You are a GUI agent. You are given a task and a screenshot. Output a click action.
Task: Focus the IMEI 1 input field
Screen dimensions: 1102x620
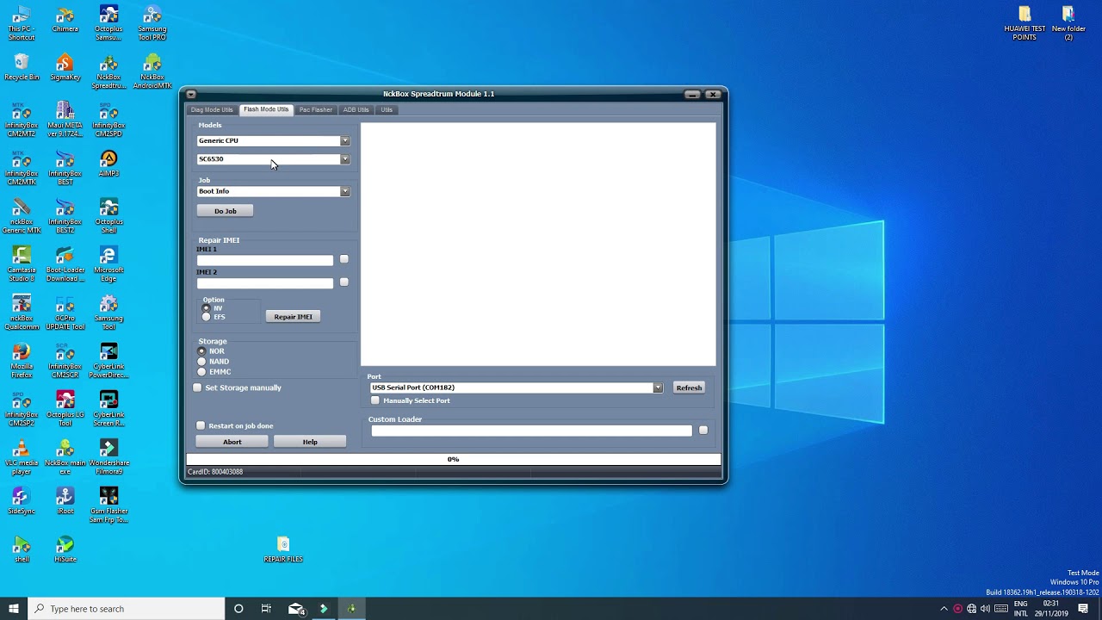[x=264, y=260]
